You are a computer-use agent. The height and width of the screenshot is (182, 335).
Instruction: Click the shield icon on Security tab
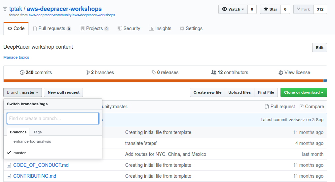pos(120,28)
